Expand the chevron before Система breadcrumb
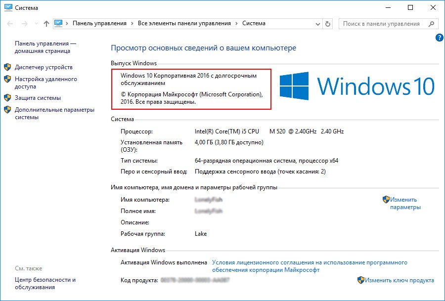The image size is (445, 301). pos(237,24)
